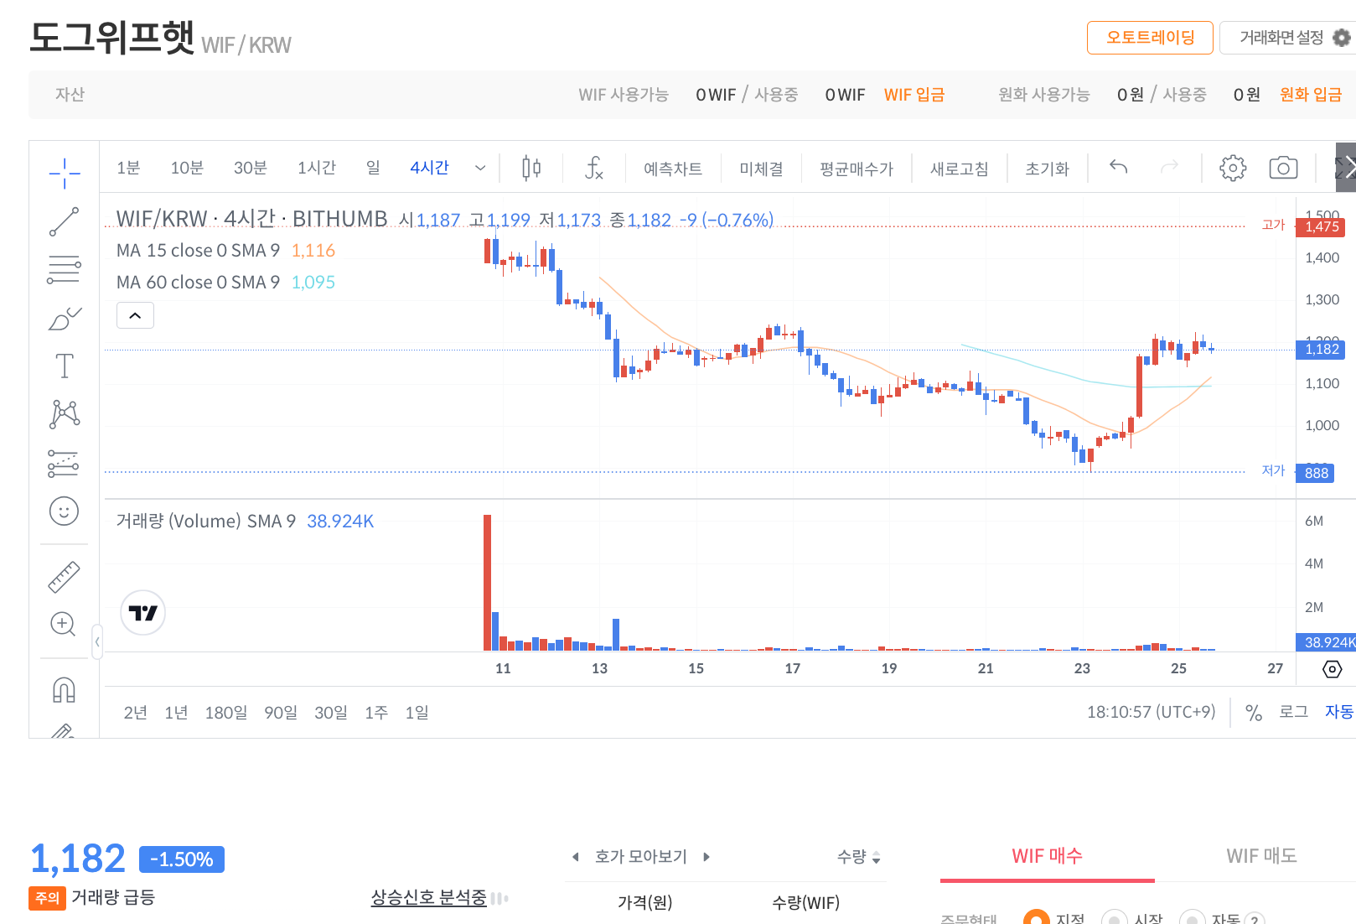Expand the time interval dropdown
This screenshot has height=924, width=1356.
point(480,168)
